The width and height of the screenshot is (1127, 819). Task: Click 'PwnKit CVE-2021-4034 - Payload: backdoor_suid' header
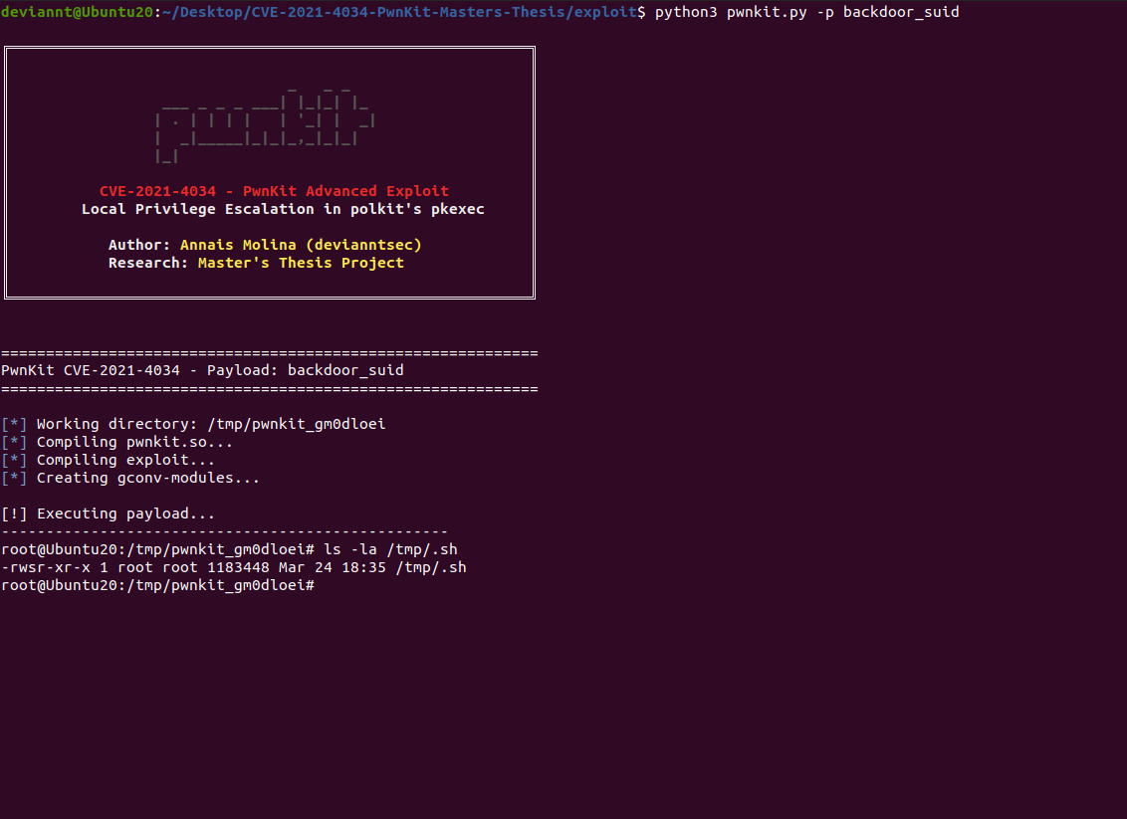click(202, 371)
